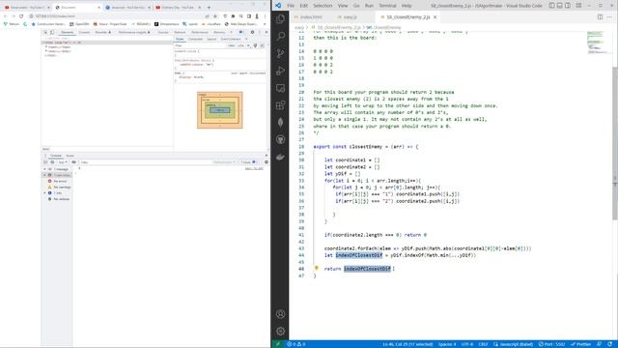Switch to the Layout styles tab
Image resolution: width=618 pixels, height=348 pixels.
(x=211, y=39)
